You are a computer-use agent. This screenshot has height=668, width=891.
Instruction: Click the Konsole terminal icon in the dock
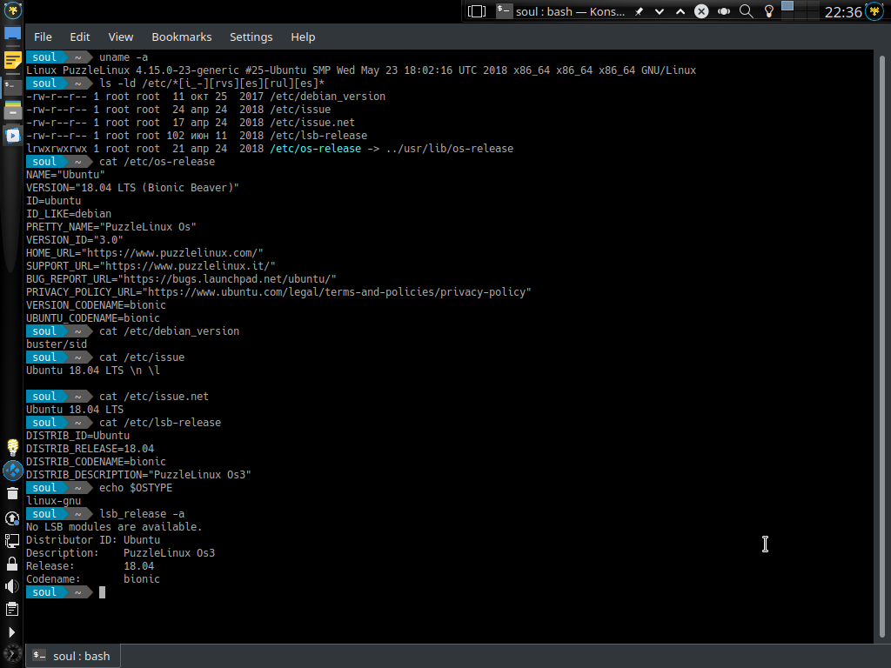(x=12, y=86)
